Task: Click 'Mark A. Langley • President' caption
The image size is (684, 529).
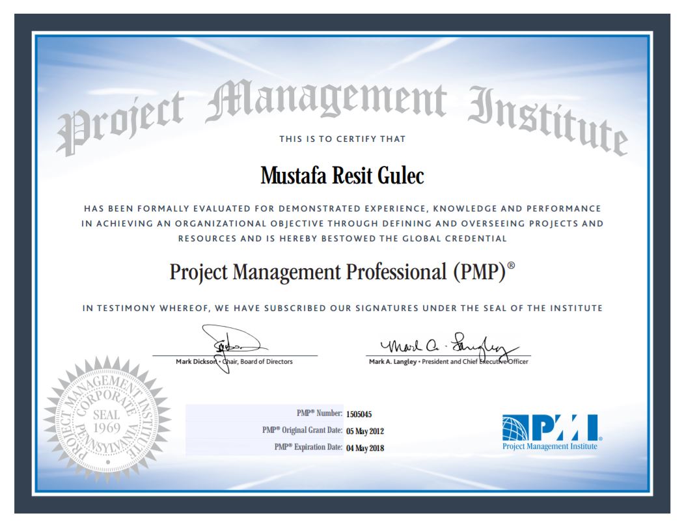Action: (448, 362)
